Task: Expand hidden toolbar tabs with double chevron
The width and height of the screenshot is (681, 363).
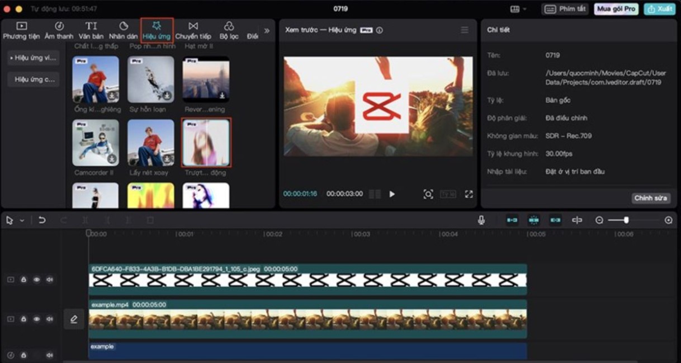Action: 267,31
